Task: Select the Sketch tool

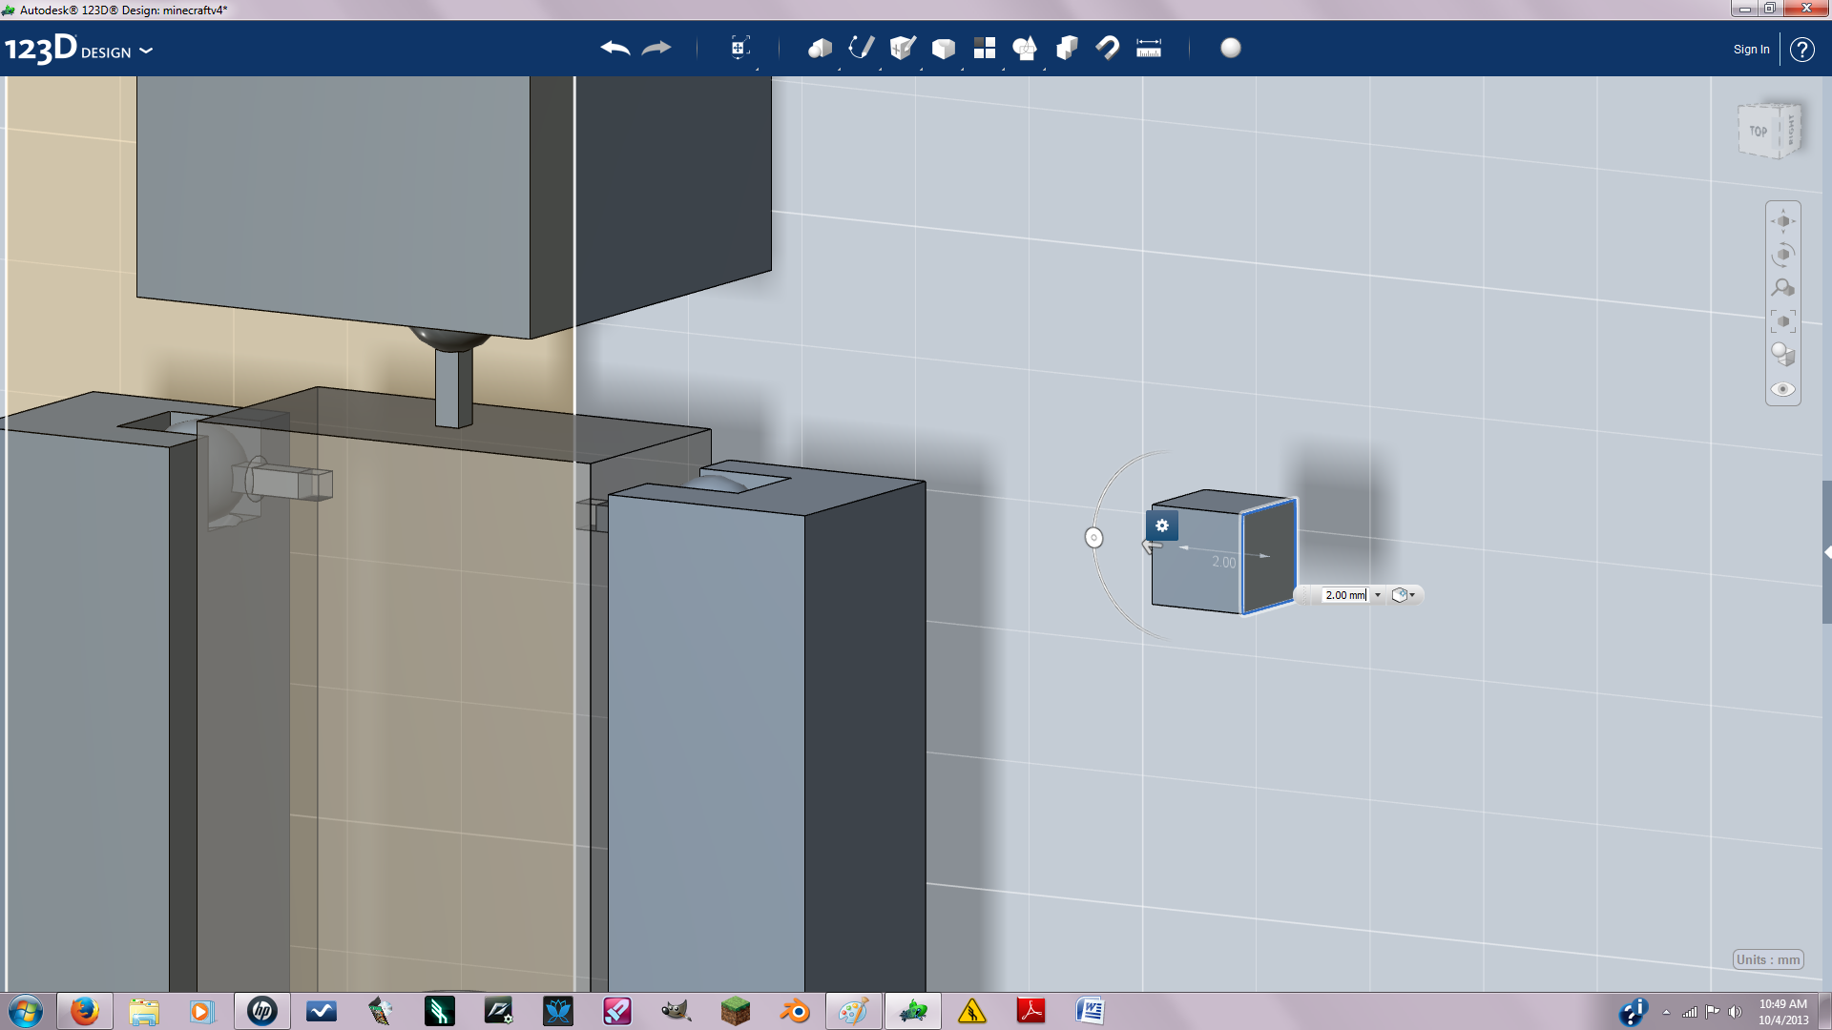Action: (x=861, y=48)
